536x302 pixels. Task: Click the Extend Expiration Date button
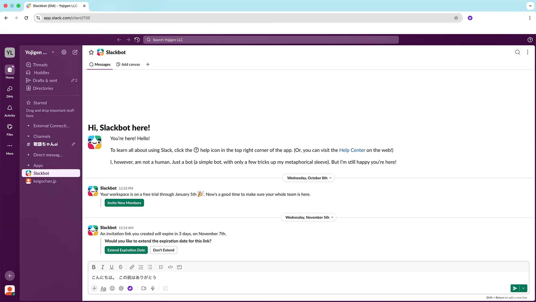tap(126, 250)
